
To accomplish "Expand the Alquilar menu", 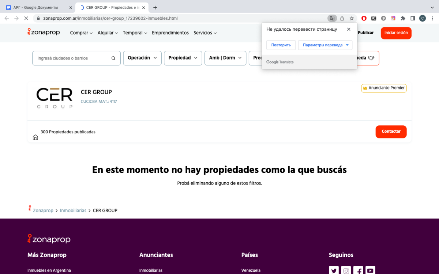I will pos(108,33).
